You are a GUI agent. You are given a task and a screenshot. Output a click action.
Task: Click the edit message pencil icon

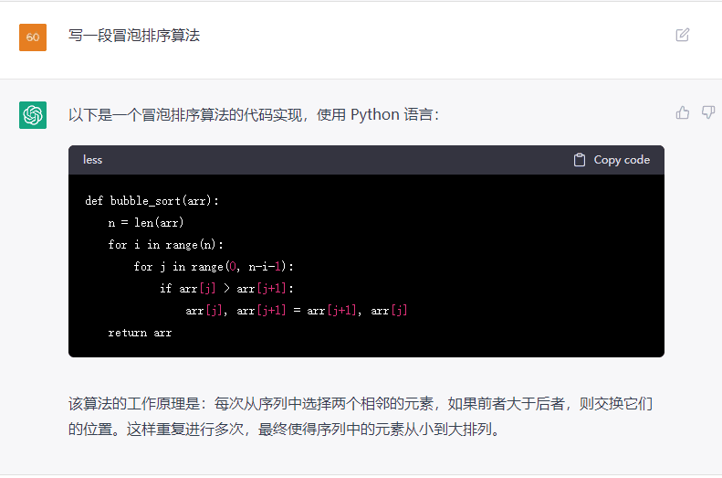[x=682, y=36]
